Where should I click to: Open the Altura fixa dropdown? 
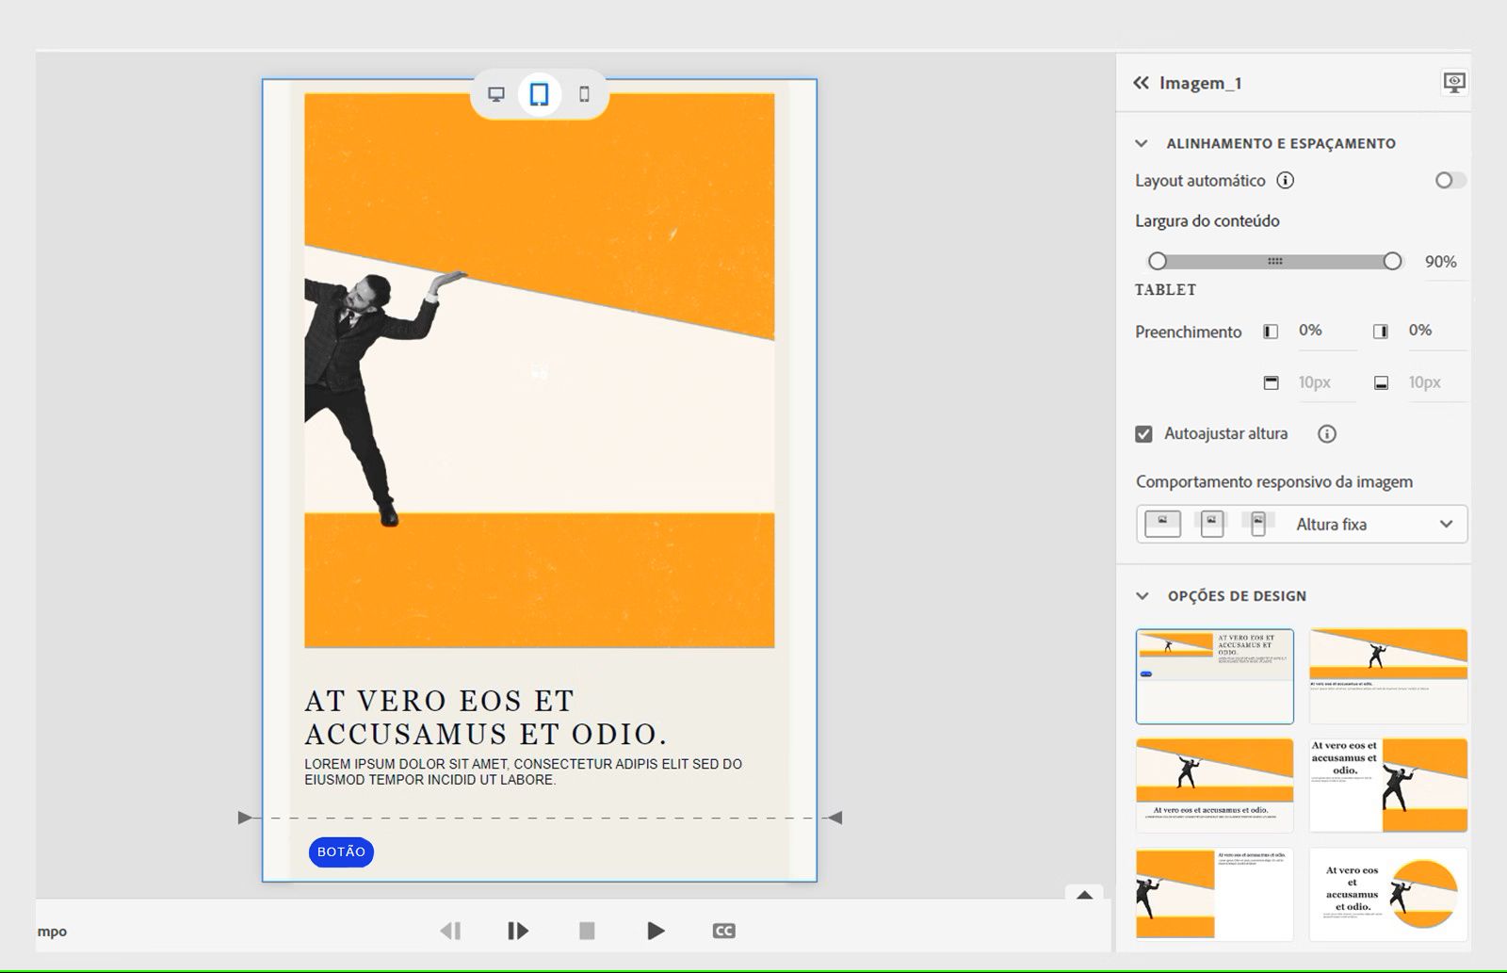pyautogui.click(x=1448, y=524)
